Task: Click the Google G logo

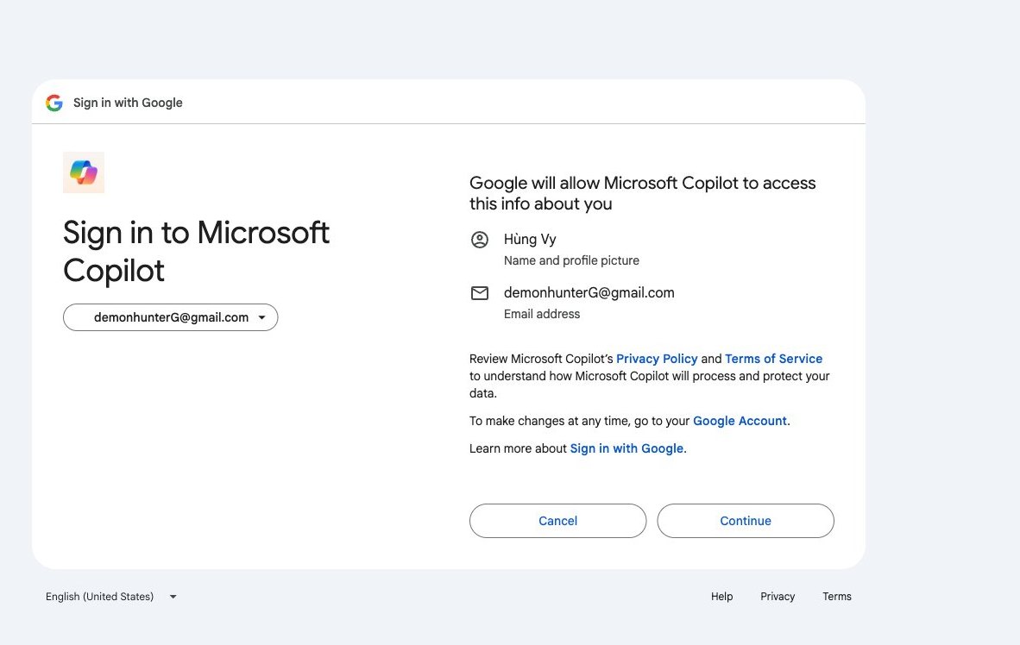Action: [x=54, y=103]
